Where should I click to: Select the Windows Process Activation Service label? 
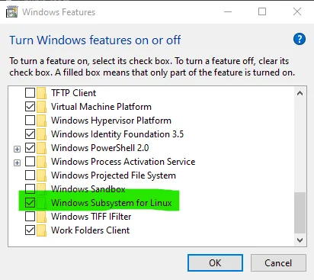[x=123, y=162]
